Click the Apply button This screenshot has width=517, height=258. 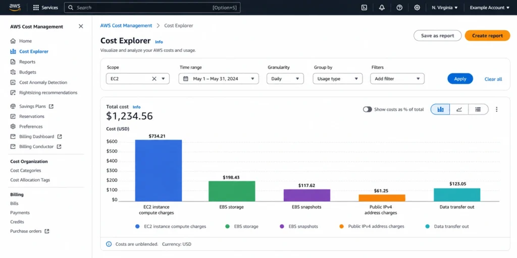click(x=460, y=79)
